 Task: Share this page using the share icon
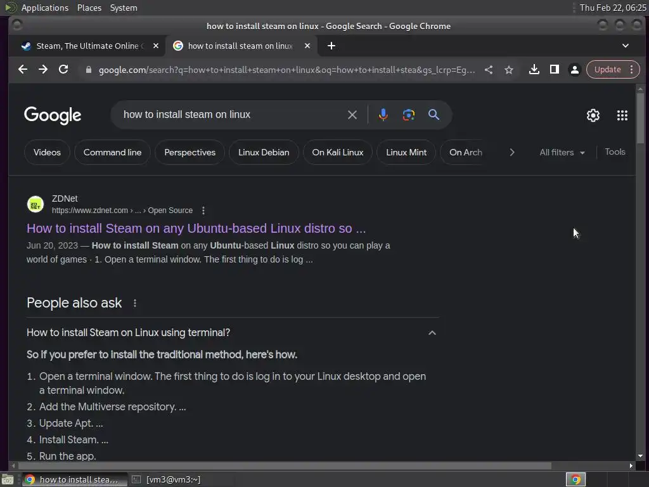click(x=489, y=70)
